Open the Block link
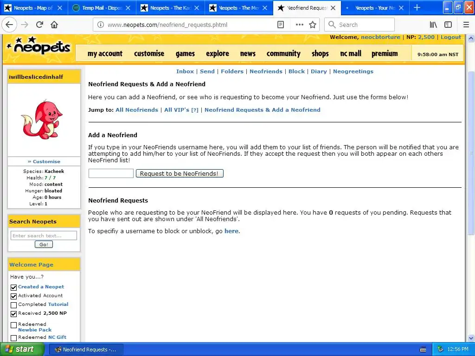 click(296, 71)
